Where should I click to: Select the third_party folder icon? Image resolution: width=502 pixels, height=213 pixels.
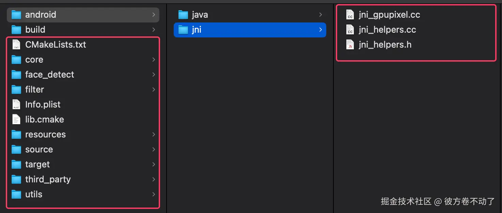(16, 179)
